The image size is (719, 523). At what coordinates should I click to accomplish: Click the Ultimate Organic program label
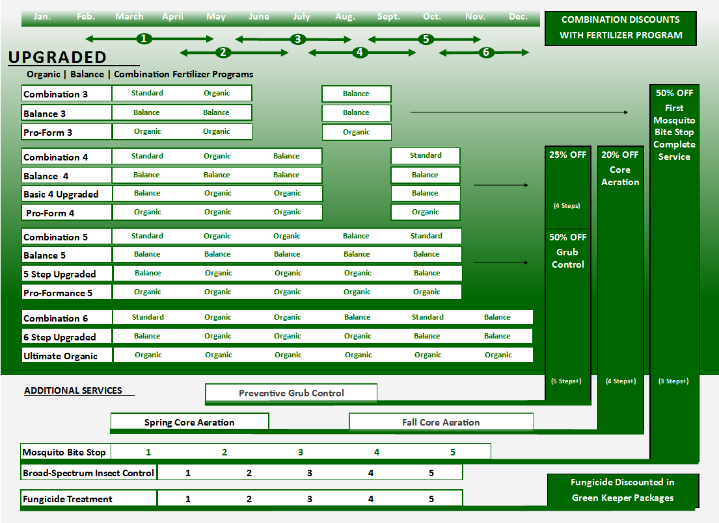pos(61,356)
